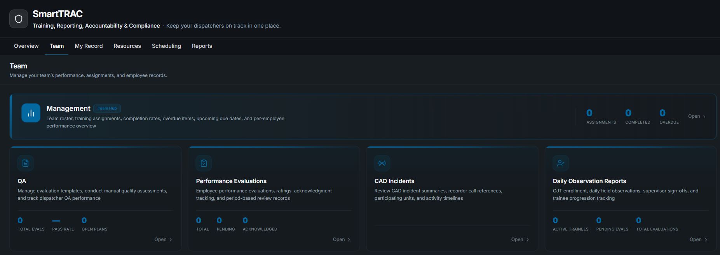Click the Team Hub badge
The width and height of the screenshot is (720, 255).
point(107,108)
